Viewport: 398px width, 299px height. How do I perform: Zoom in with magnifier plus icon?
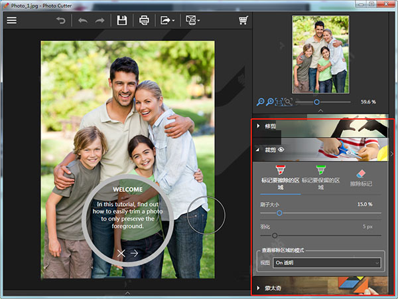click(269, 102)
